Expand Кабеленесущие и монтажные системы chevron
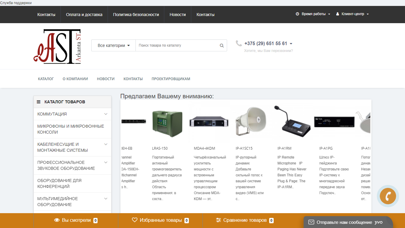 (106, 144)
